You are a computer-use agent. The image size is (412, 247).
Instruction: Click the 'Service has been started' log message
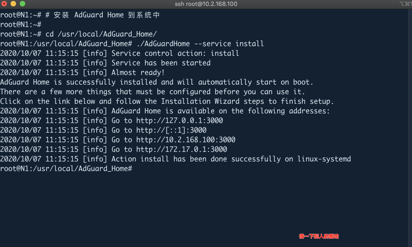point(161,63)
